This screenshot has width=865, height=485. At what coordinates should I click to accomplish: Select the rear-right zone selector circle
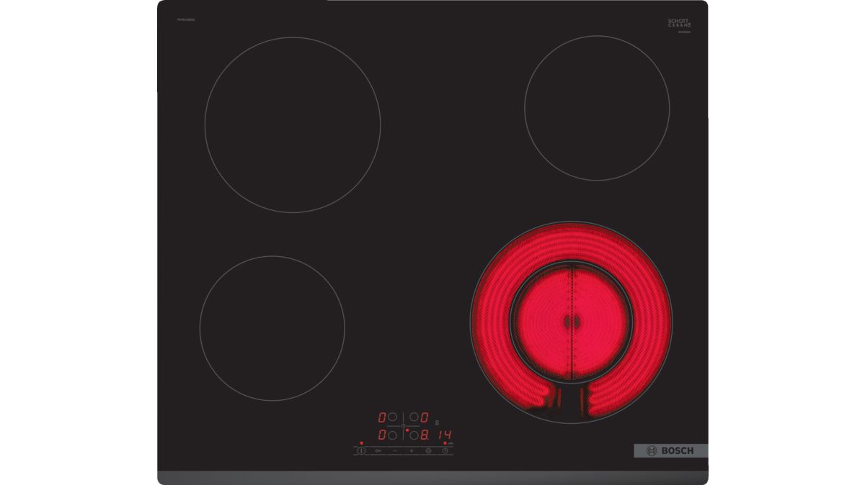click(414, 417)
